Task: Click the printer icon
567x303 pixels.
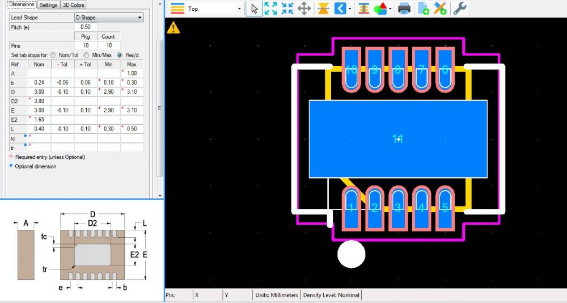Action: 404,9
